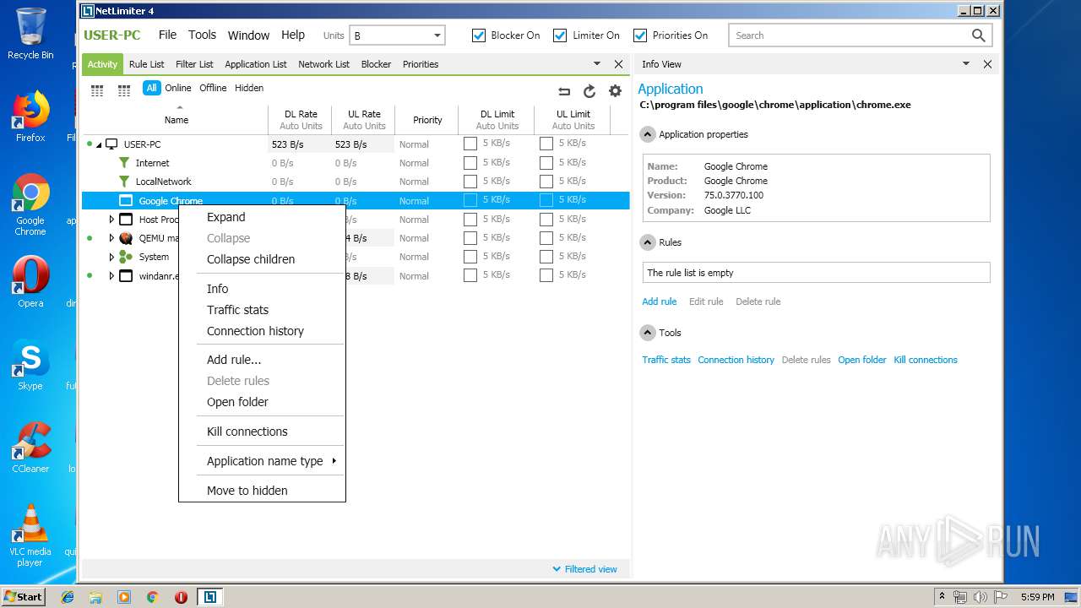Click Open folder link under Tools
The height and width of the screenshot is (608, 1081).
tap(862, 360)
